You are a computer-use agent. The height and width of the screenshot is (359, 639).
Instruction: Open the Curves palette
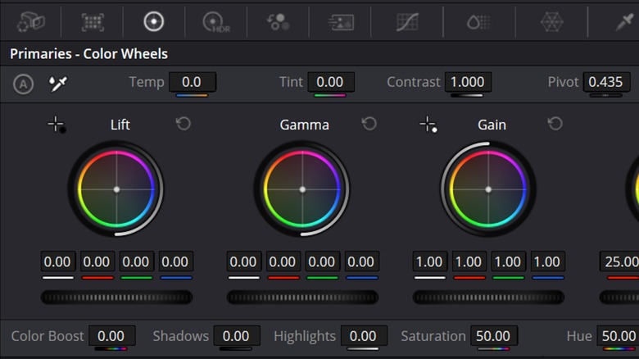(407, 22)
